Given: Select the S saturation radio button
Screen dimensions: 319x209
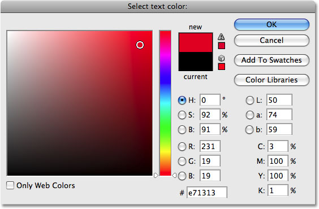Looking at the screenshot, I should pyautogui.click(x=182, y=115).
